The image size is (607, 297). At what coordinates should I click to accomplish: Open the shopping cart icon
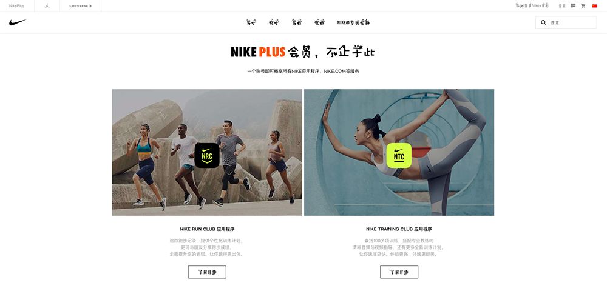pyautogui.click(x=583, y=6)
